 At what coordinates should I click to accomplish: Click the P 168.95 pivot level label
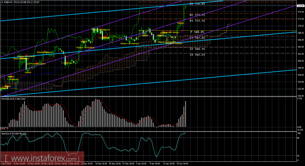(197, 32)
